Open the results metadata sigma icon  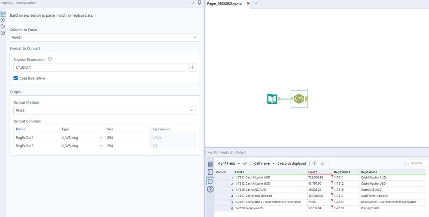[x=210, y=172]
